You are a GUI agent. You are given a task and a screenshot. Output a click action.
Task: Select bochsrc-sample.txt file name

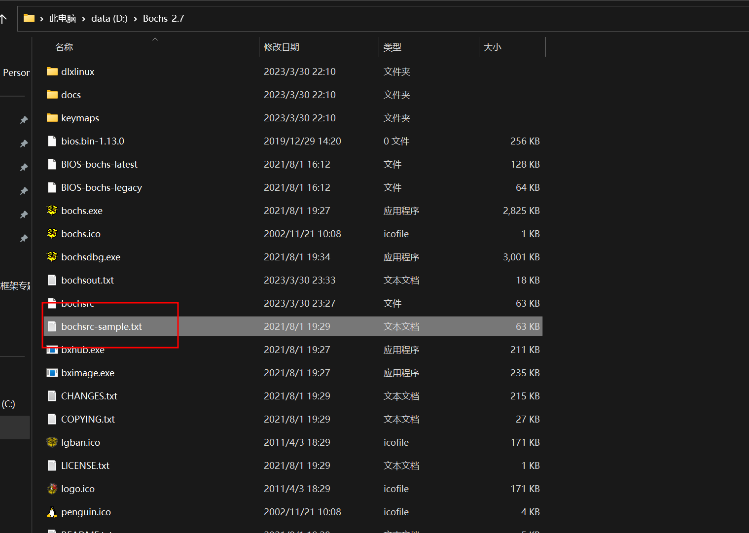point(102,326)
